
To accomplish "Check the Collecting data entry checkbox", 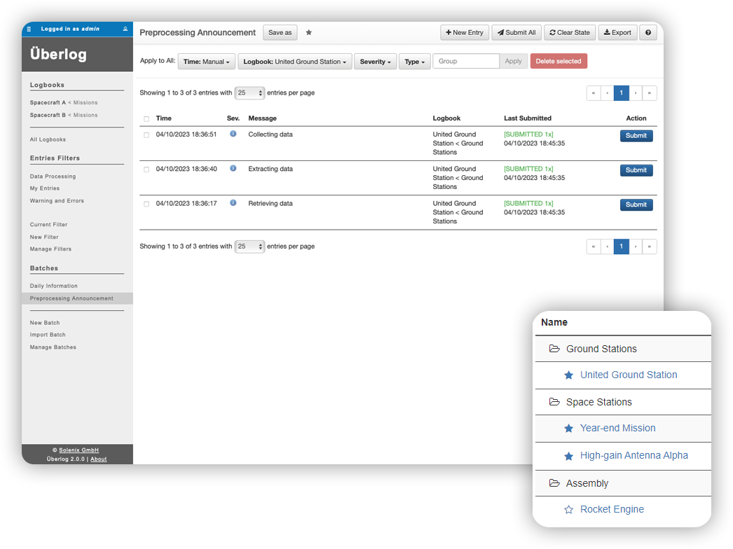I will [x=146, y=135].
